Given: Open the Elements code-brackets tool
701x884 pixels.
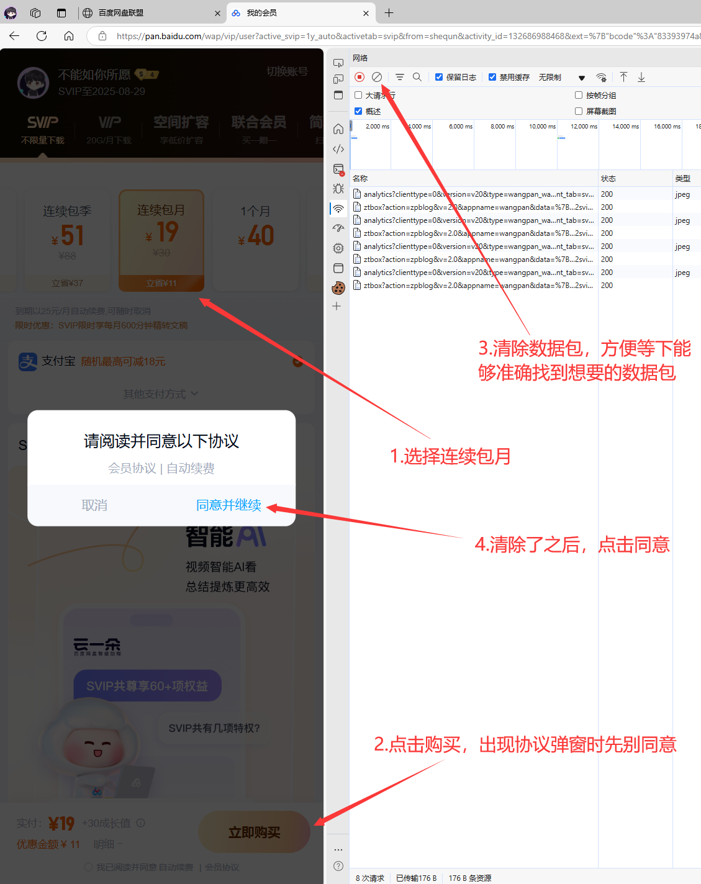Looking at the screenshot, I should point(338,149).
